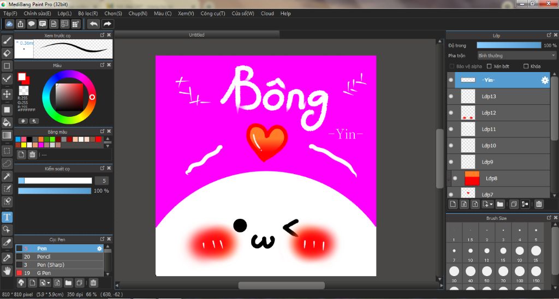Delete brush with the Cọ panel trash icon

pyautogui.click(x=93, y=283)
